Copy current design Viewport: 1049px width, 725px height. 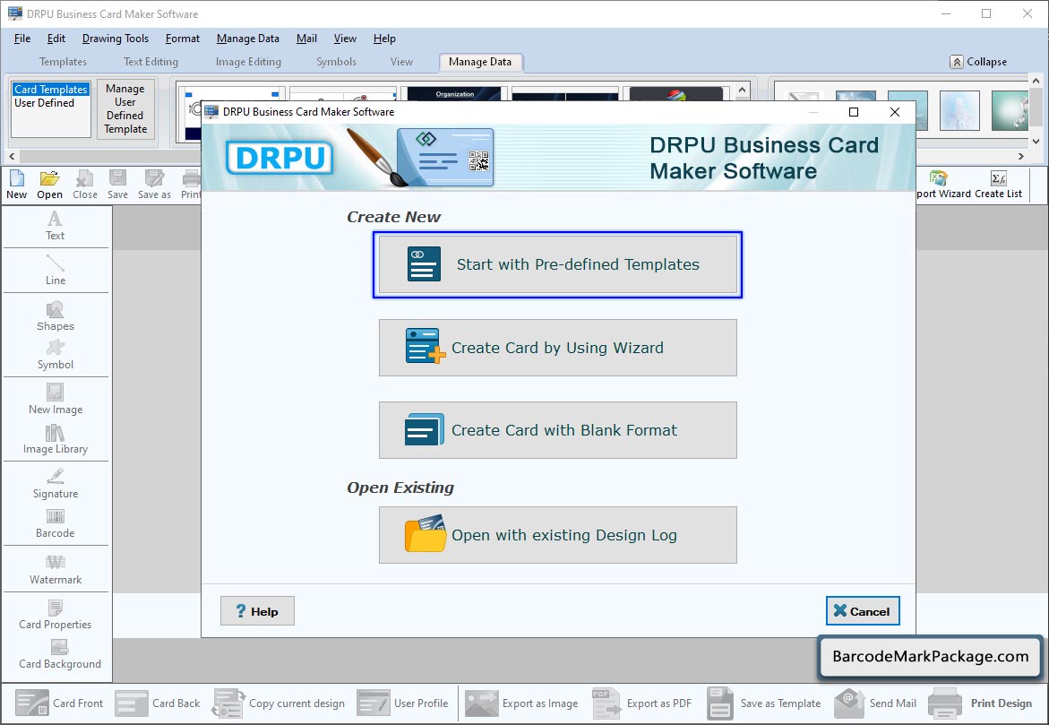(x=279, y=703)
